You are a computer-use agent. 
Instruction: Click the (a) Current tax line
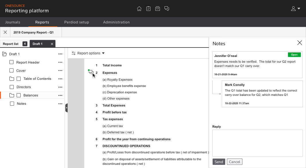[113, 126]
